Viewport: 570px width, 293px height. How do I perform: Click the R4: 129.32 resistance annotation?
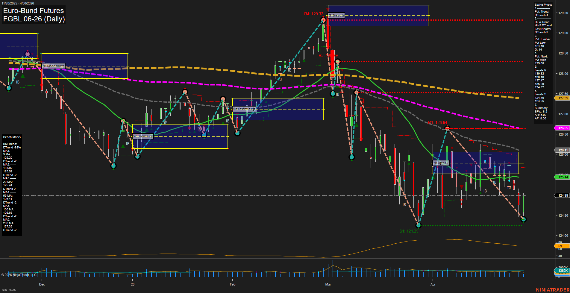click(x=313, y=13)
